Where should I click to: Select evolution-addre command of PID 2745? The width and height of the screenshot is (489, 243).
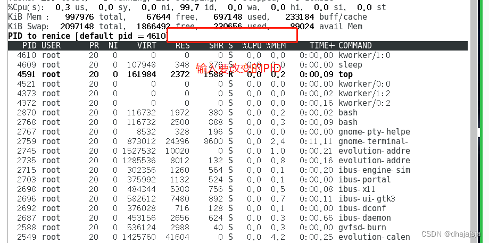point(374,151)
